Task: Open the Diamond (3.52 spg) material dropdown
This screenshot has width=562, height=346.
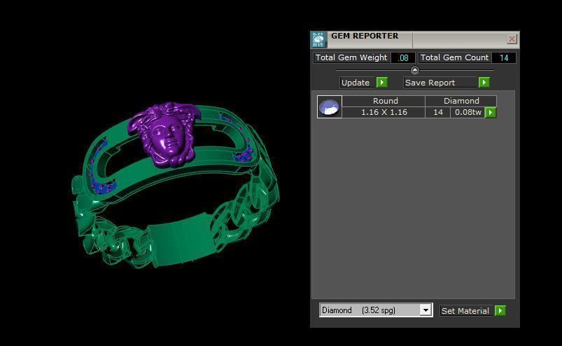Action: [426, 310]
